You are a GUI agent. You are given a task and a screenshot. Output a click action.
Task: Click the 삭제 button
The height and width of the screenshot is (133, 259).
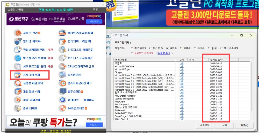point(225,125)
